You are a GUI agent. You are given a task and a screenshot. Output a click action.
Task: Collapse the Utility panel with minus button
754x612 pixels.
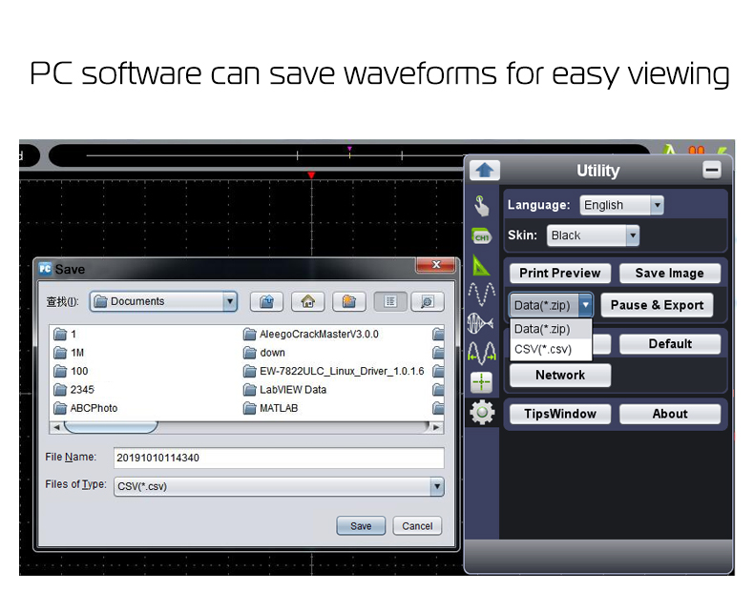(712, 171)
